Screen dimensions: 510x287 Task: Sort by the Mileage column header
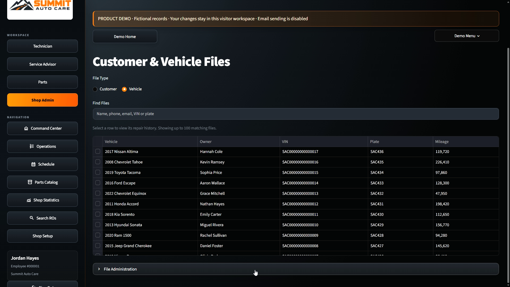pos(466,142)
